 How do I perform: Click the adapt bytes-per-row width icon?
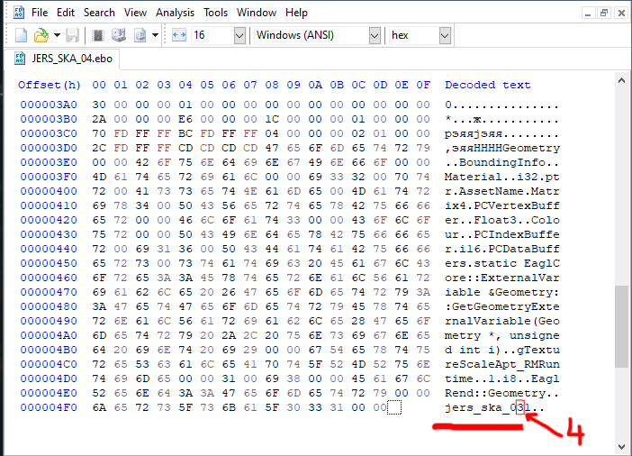178,35
